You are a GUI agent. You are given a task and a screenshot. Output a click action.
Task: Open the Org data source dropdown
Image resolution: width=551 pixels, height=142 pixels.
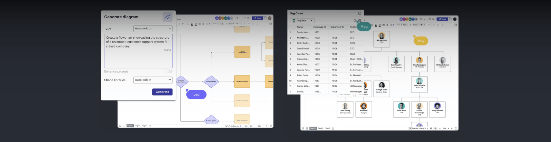pos(303,21)
